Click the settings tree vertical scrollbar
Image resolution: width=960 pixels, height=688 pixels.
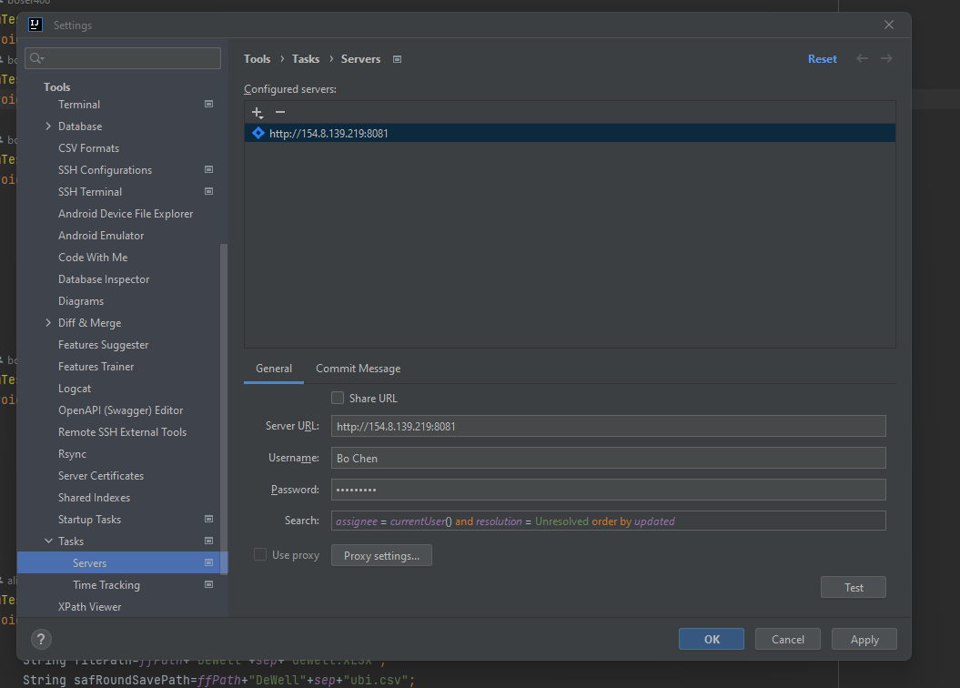224,409
